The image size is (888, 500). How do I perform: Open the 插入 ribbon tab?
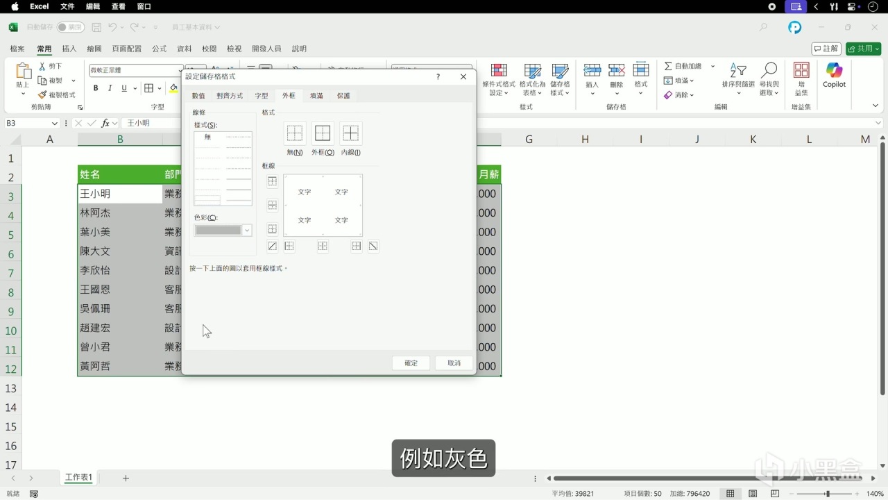69,49
